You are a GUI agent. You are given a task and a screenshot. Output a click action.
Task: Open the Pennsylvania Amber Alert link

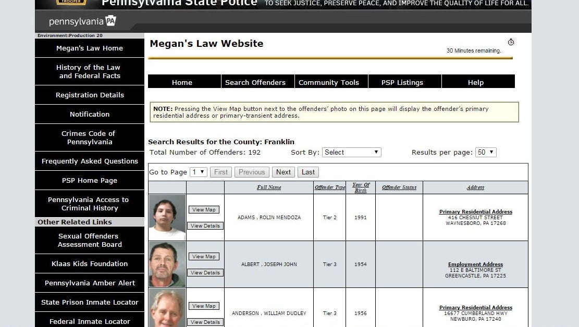click(90, 283)
